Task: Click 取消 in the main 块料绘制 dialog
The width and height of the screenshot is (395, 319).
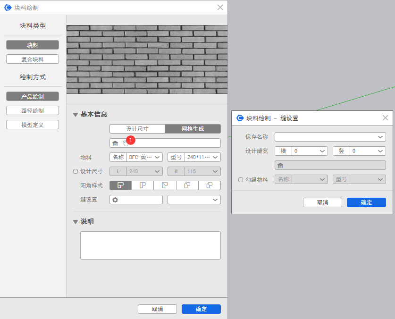Action: [157, 309]
